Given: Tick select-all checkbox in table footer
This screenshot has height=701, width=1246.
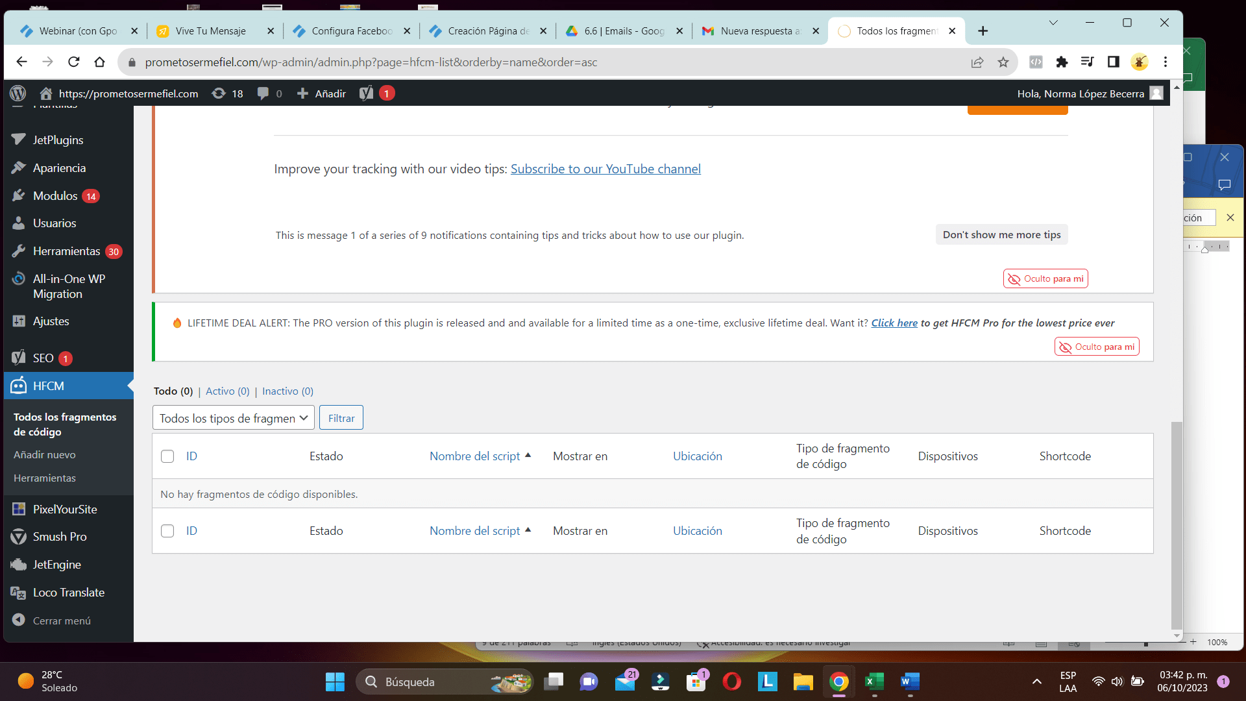Looking at the screenshot, I should 167,531.
